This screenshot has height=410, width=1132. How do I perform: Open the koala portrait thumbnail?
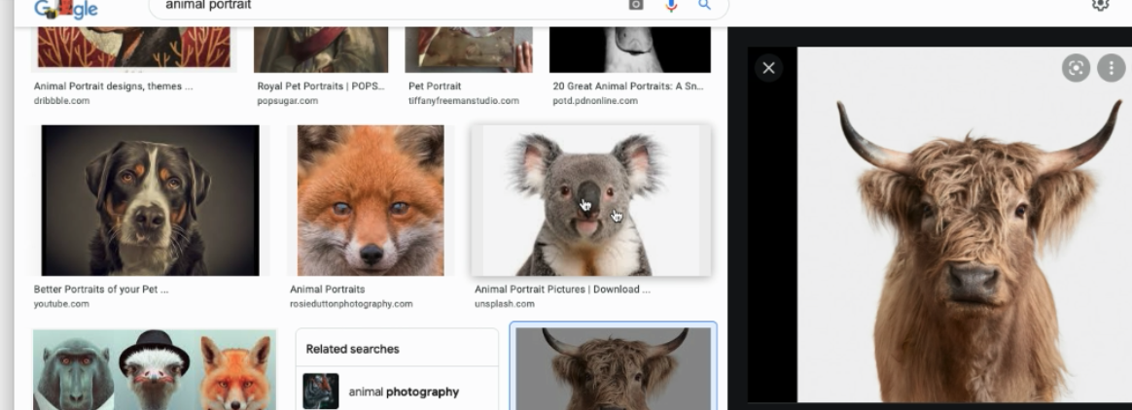[x=590, y=200]
